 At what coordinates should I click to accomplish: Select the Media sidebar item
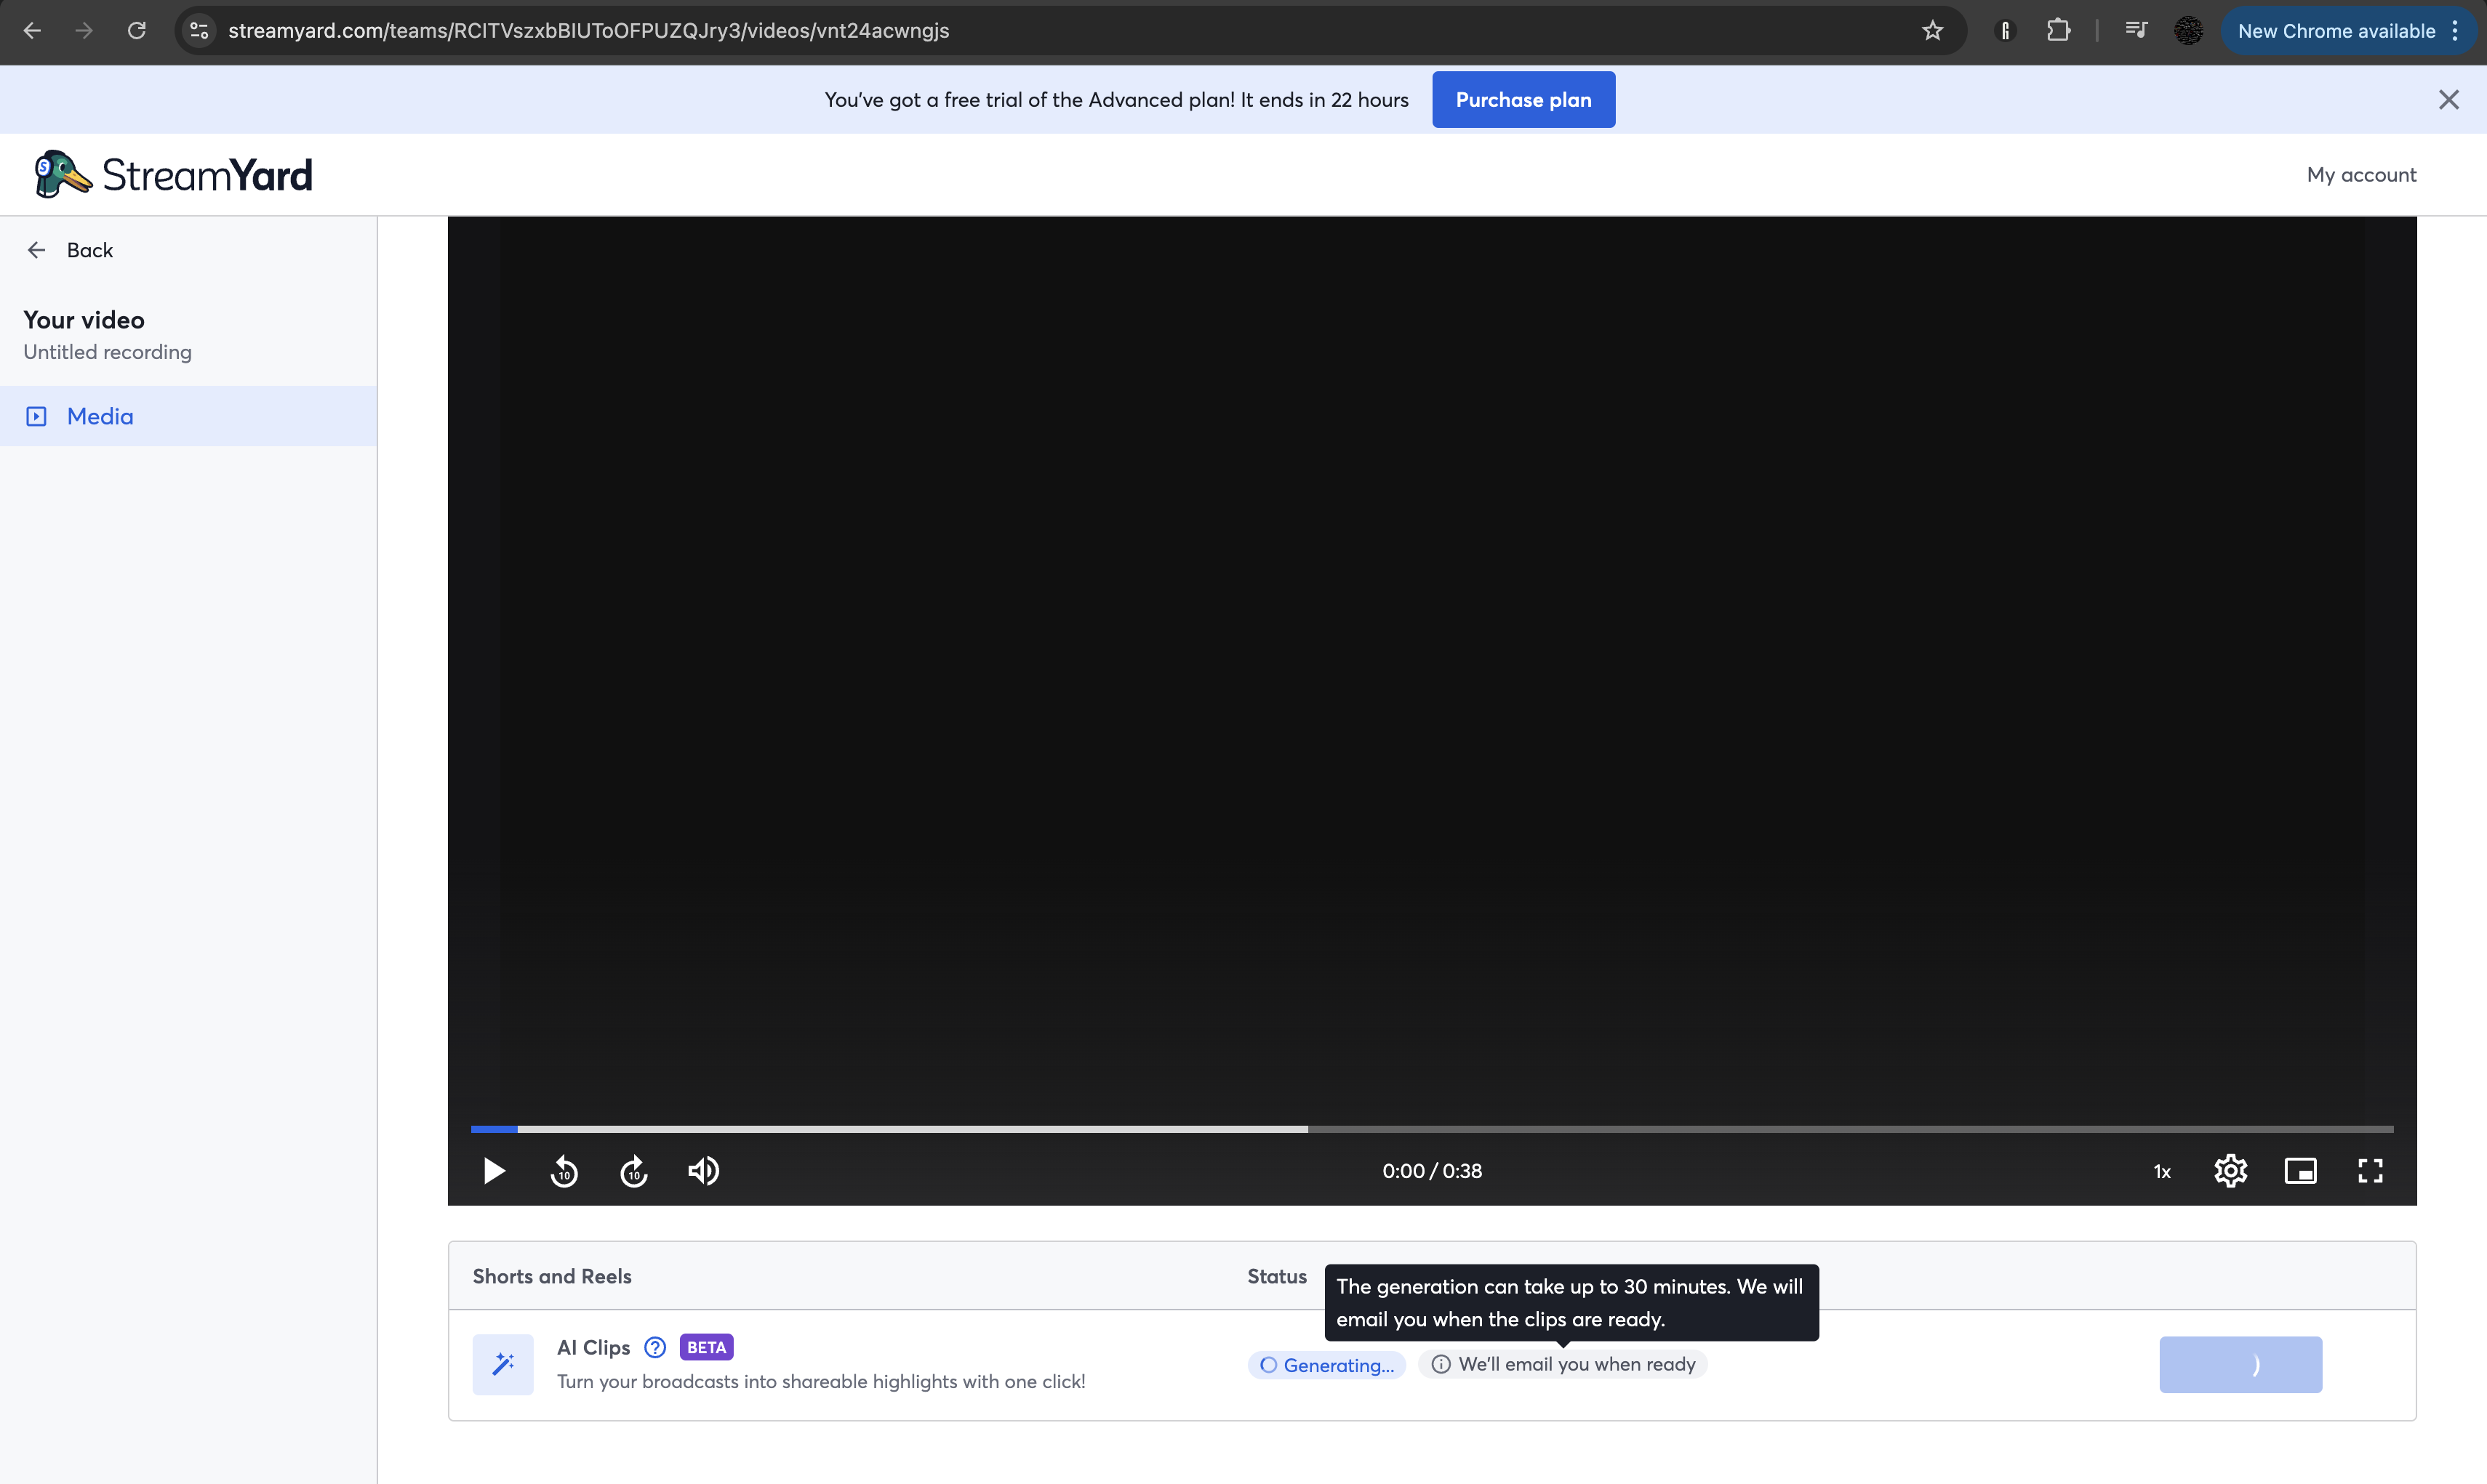(188, 416)
